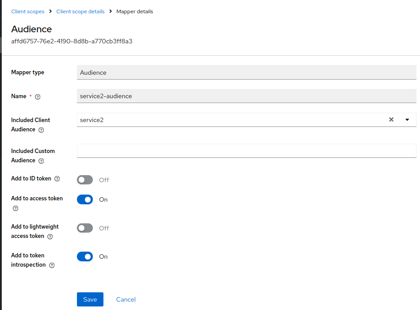Navigate to Client scope details breadcrumb
Screen dimensions: 420x310
[80, 11]
